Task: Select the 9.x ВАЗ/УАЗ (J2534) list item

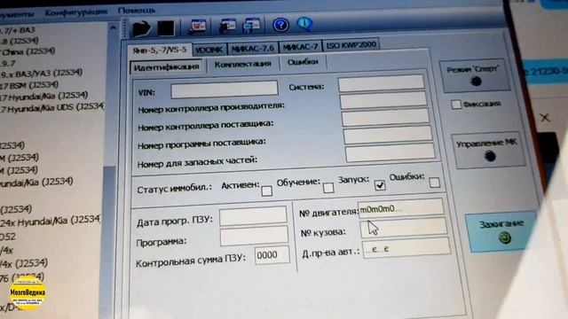Action: click(41, 74)
